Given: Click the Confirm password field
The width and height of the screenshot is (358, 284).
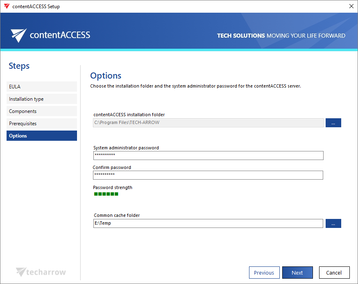Looking at the screenshot, I should 207,175.
